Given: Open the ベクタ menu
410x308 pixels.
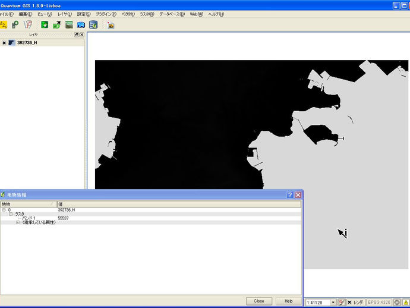Looking at the screenshot, I should point(128,14).
